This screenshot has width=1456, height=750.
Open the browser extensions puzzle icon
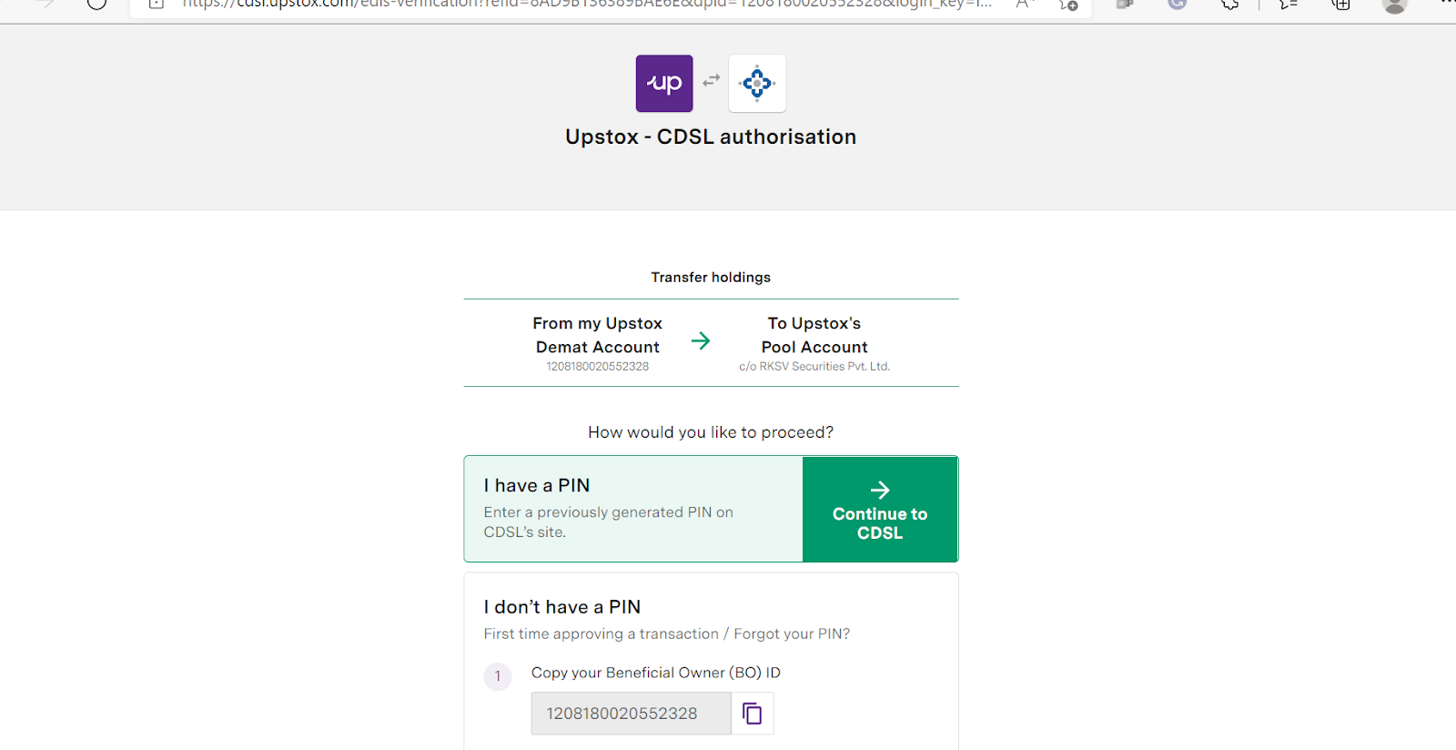(x=1230, y=5)
